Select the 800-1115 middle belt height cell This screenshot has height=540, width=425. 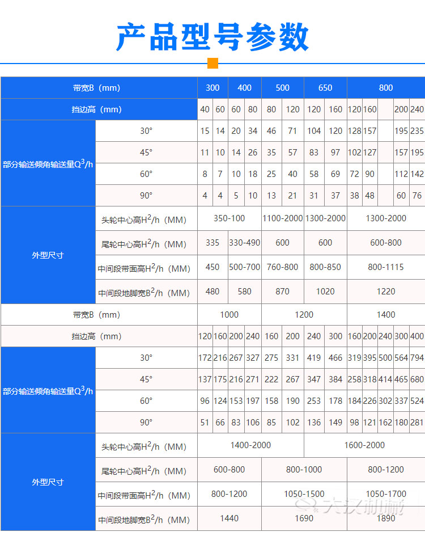(x=385, y=267)
